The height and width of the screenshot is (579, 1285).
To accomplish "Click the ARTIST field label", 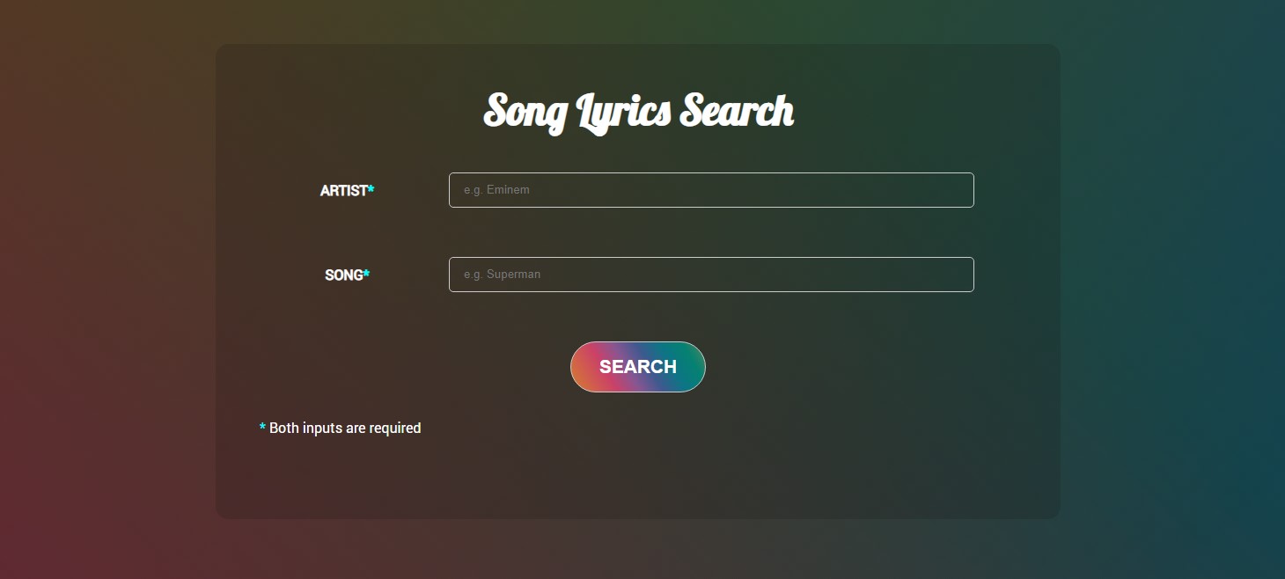I will (x=342, y=190).
